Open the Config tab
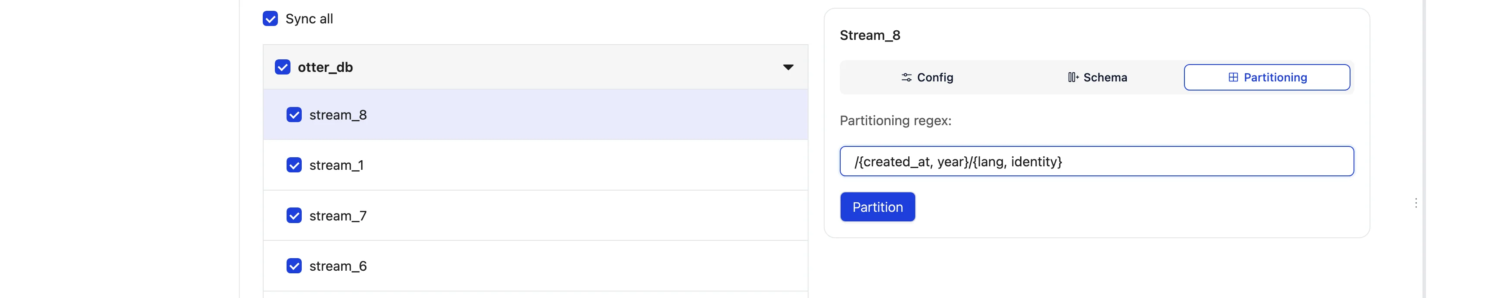This screenshot has height=298, width=1494. coord(927,78)
